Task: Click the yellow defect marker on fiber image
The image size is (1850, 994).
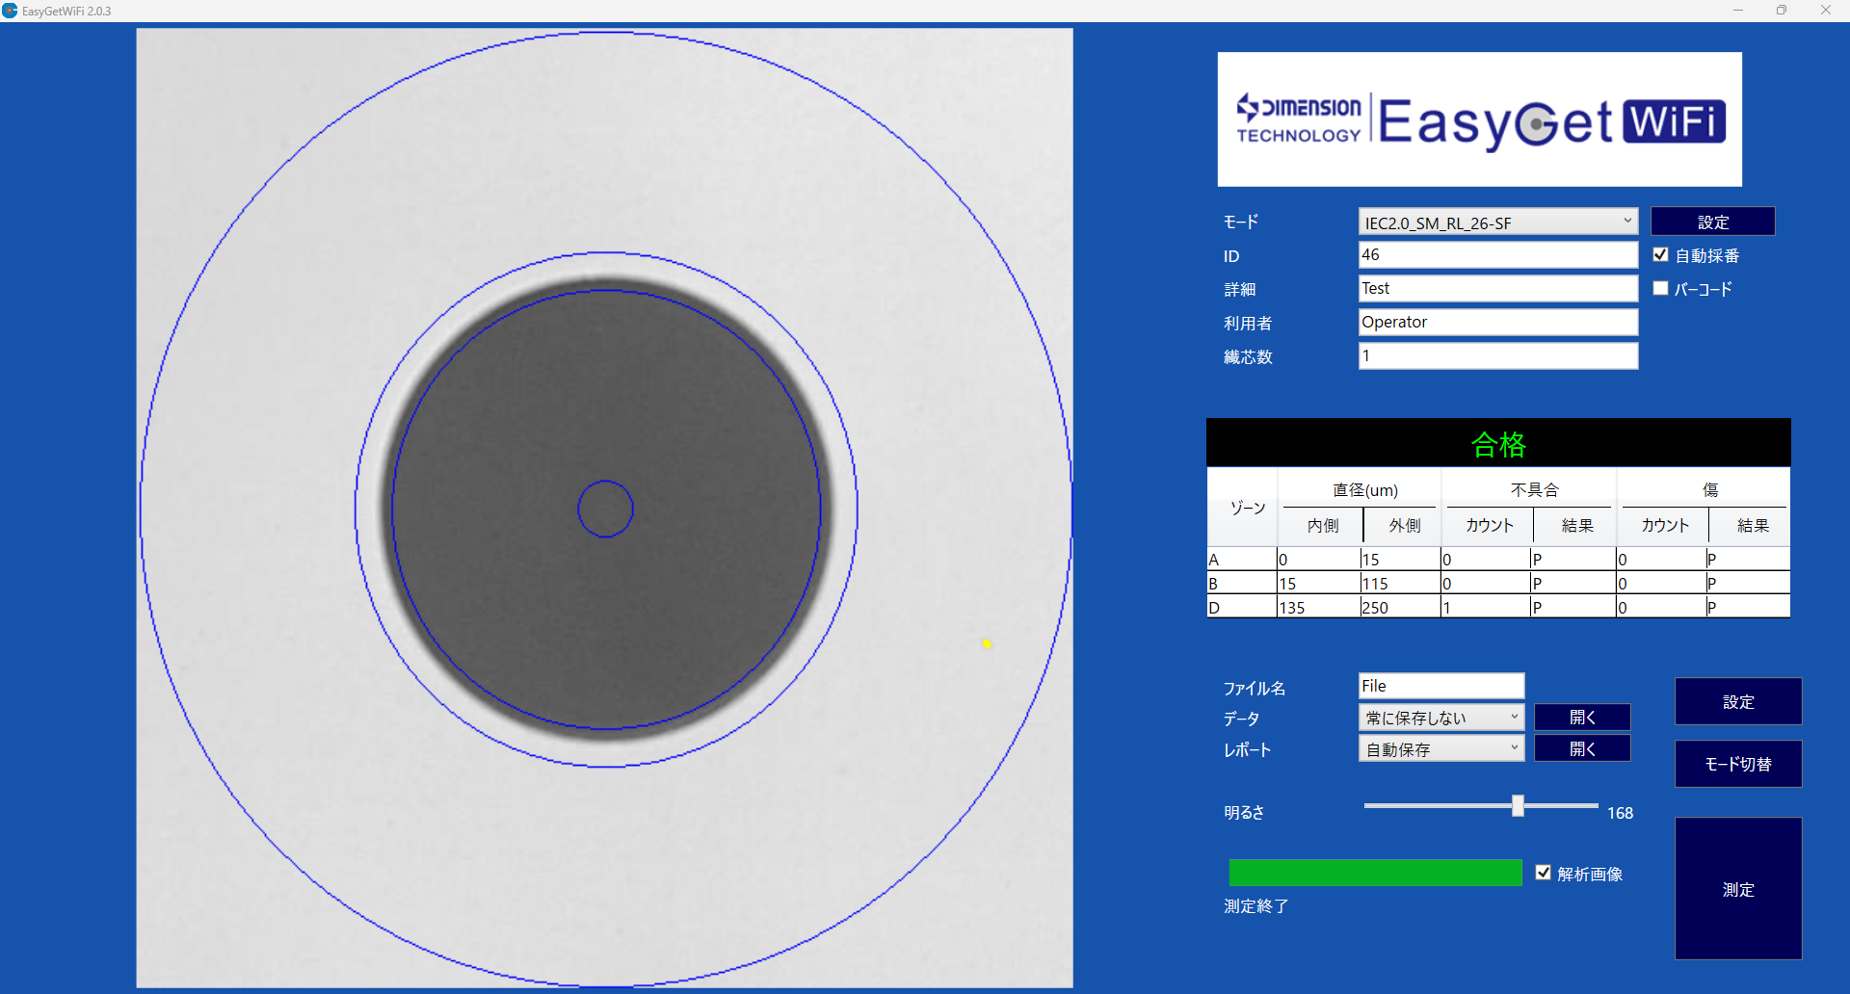Action: (987, 642)
